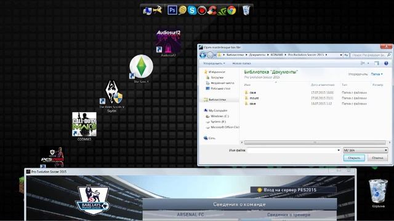The height and width of the screenshot is (221, 394).
Task: Click the NVIDIA icon in the dock
Action: [222, 10]
